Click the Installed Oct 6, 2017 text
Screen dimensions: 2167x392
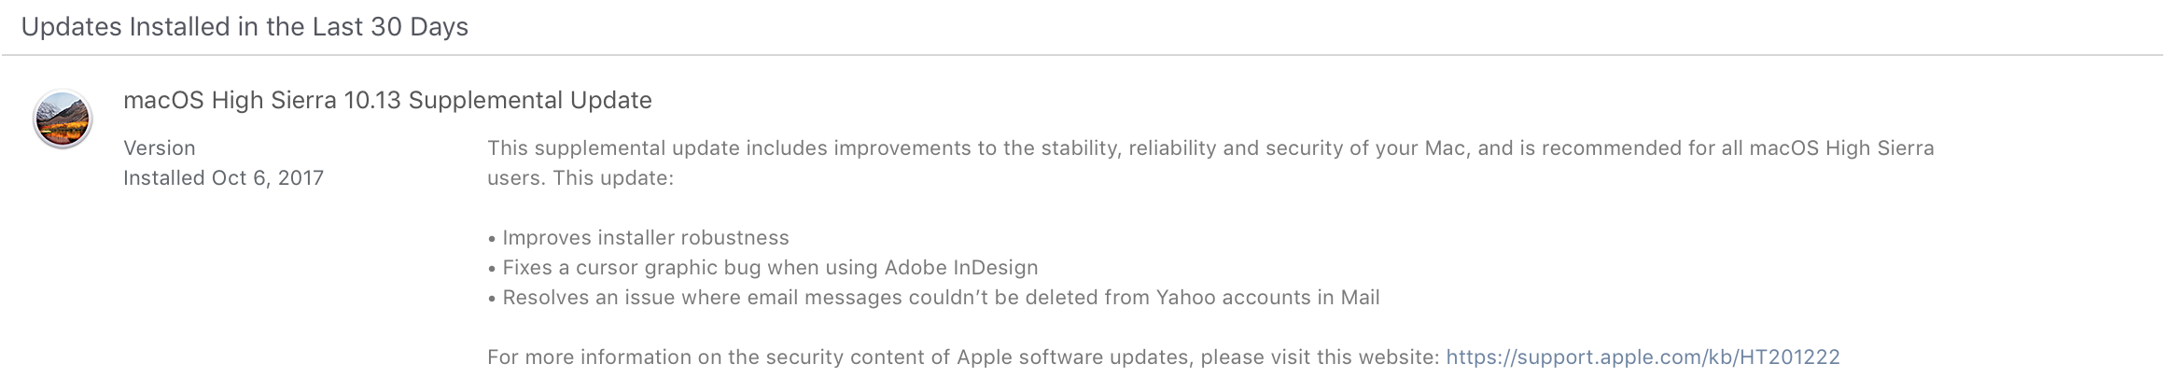[x=223, y=178]
